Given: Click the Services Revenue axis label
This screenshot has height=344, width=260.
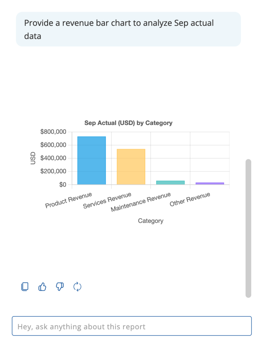Looking at the screenshot, I should click(107, 201).
